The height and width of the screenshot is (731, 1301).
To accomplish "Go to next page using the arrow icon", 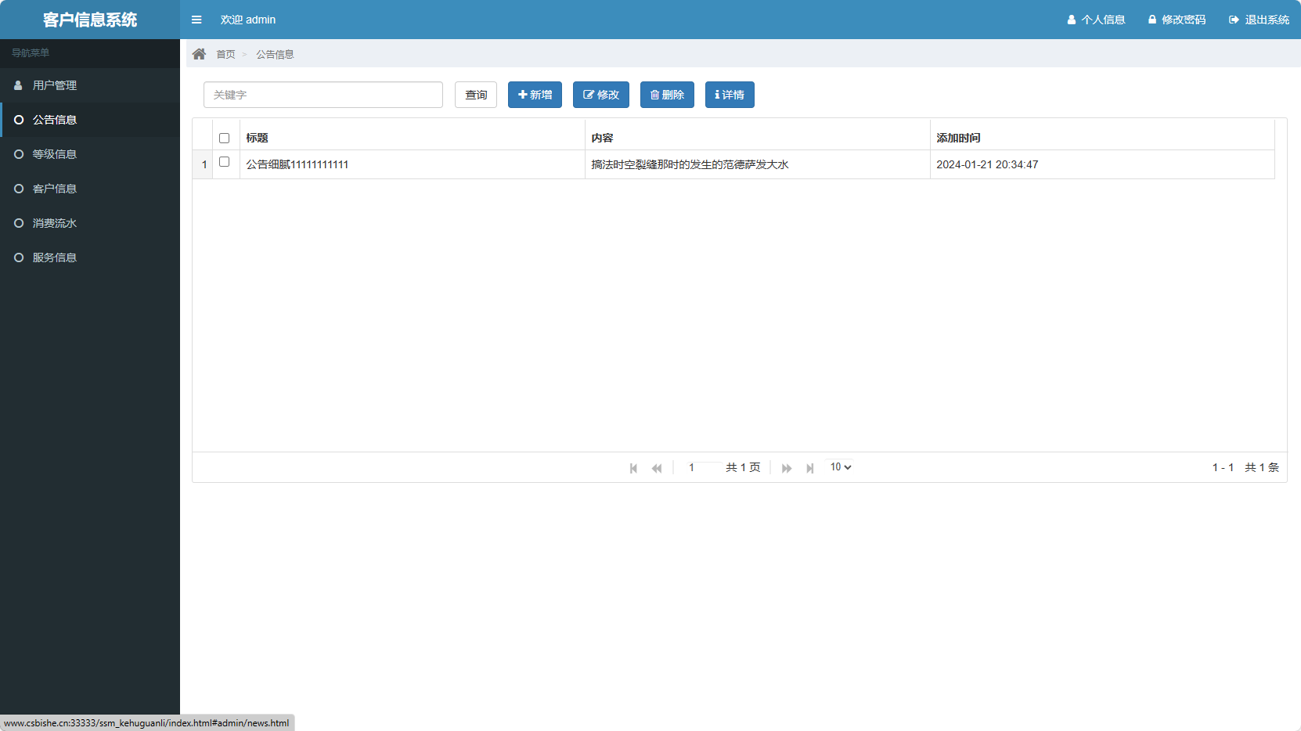I will coord(786,467).
